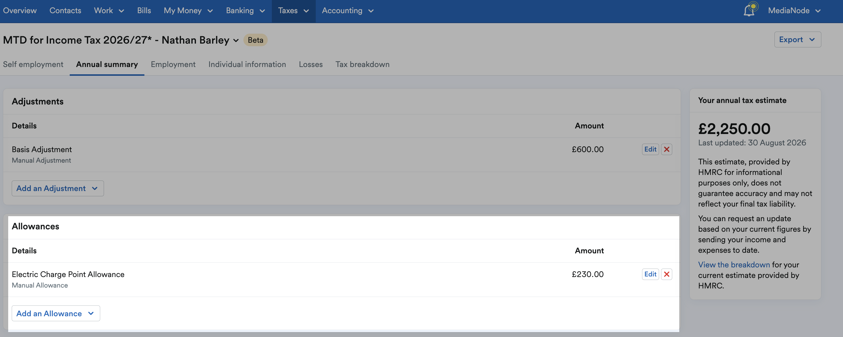843x337 pixels.
Task: Expand the Work menu
Action: [x=109, y=11]
